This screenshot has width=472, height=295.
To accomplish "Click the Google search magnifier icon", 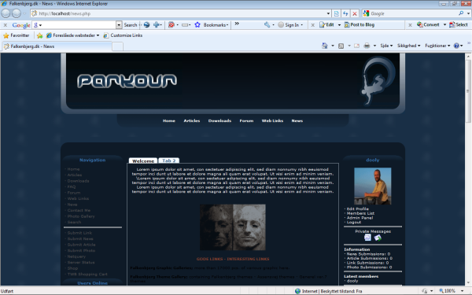I will point(461,13).
